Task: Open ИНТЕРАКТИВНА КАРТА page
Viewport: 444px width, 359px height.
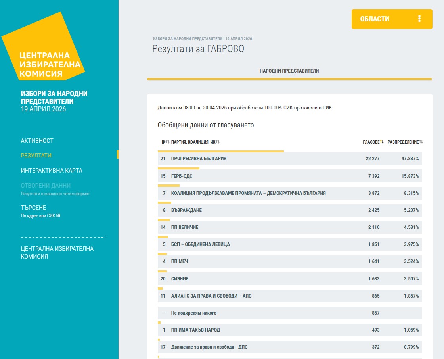Action: [52, 171]
